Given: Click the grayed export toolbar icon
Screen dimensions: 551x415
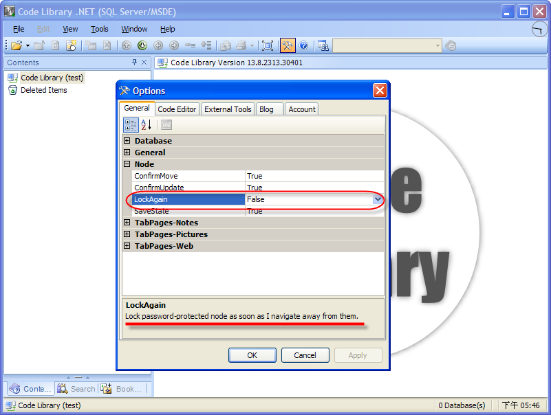Looking at the screenshot, I should tap(226, 45).
